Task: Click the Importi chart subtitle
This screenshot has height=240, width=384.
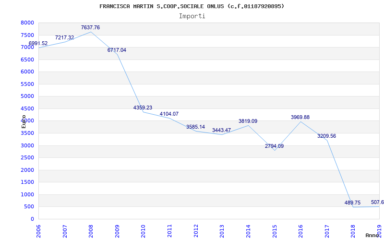Action: pyautogui.click(x=192, y=16)
